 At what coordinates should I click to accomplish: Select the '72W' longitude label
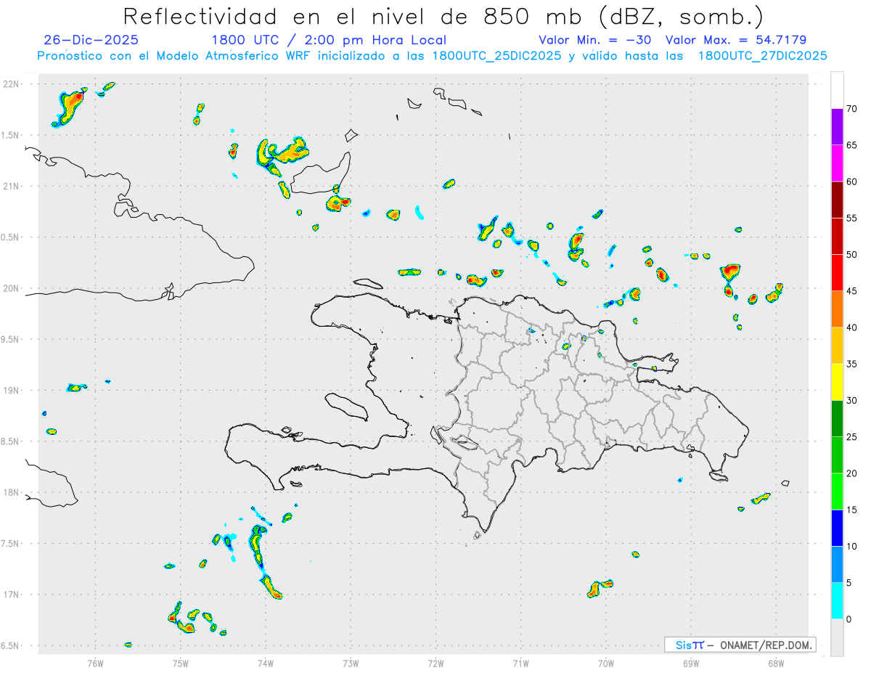coord(435,663)
